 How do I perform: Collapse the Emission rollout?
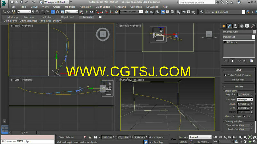(238, 86)
